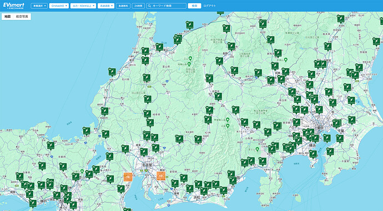Open the 高速道路 expressway filter dropdown
The height and width of the screenshot is (211, 383).
[106, 6]
